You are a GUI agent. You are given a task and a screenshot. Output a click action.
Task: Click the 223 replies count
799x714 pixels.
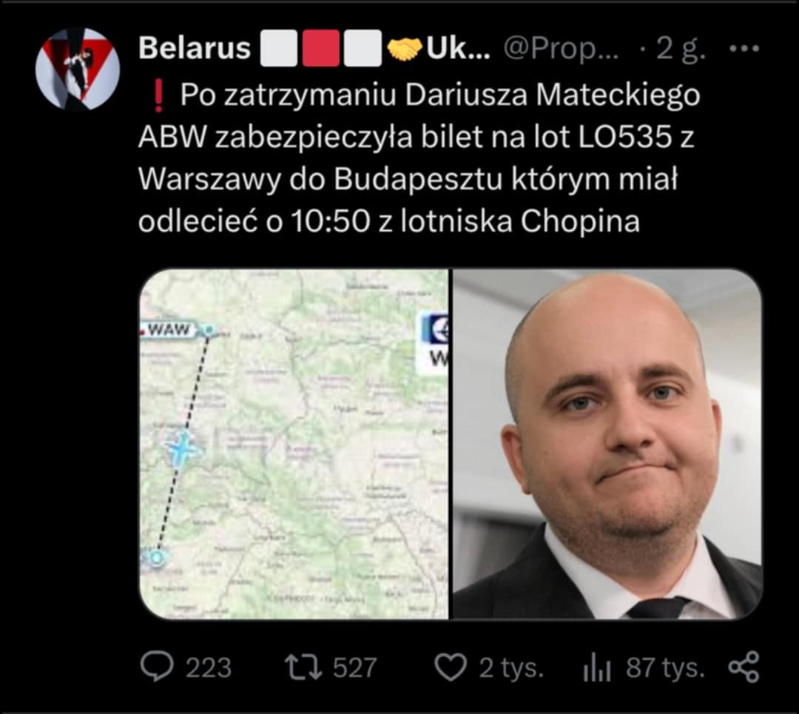point(209,667)
